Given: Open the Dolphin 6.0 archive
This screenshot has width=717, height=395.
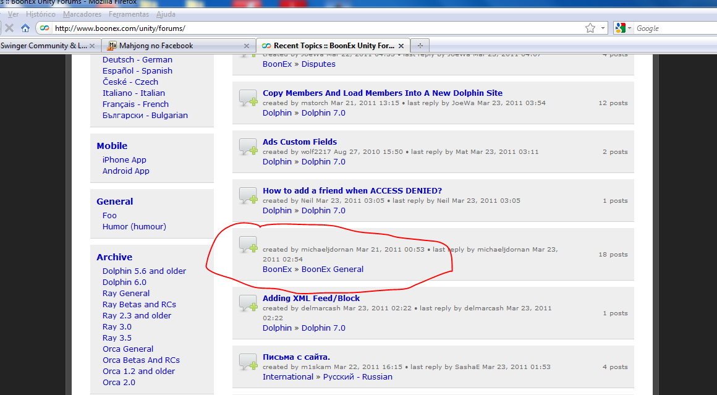Looking at the screenshot, I should 124,282.
